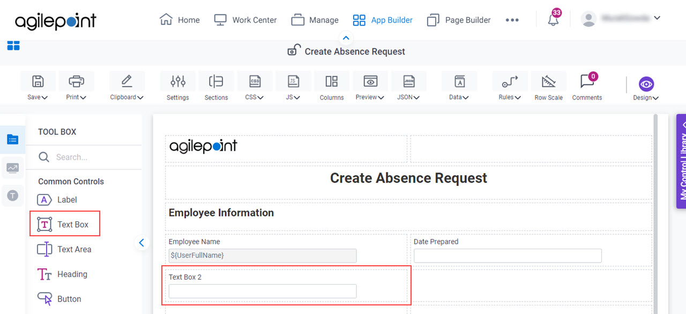
Task: Click the notifications bell icon
Action: coord(553,20)
